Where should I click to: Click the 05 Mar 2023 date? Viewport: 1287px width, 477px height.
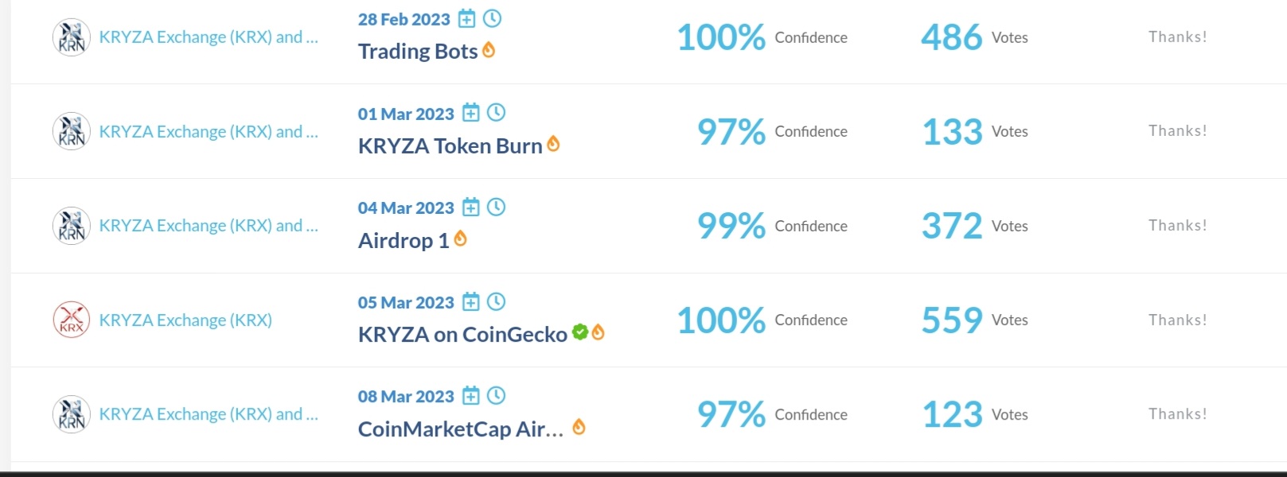click(x=406, y=303)
